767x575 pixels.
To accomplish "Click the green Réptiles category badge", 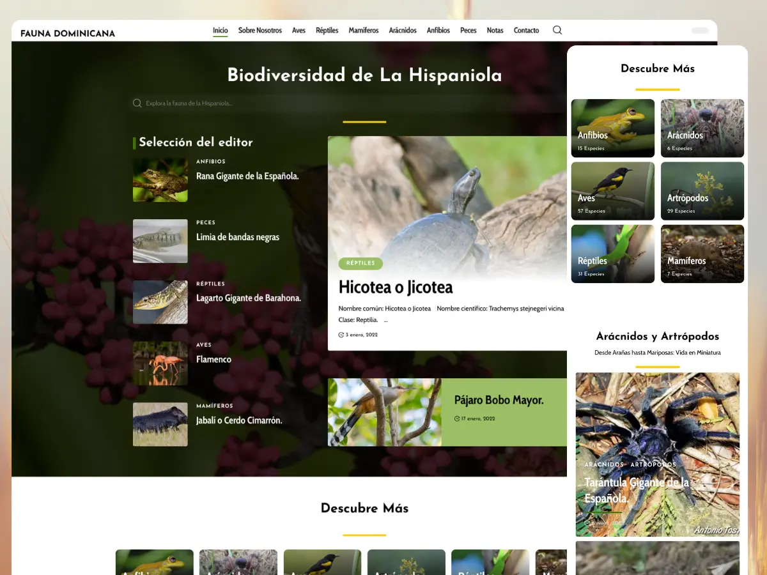I will pos(360,263).
